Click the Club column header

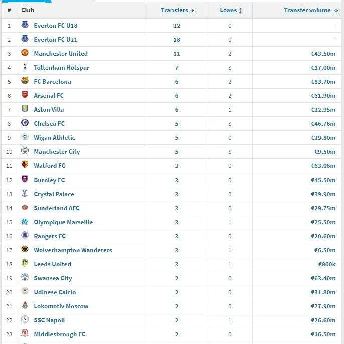(28, 10)
